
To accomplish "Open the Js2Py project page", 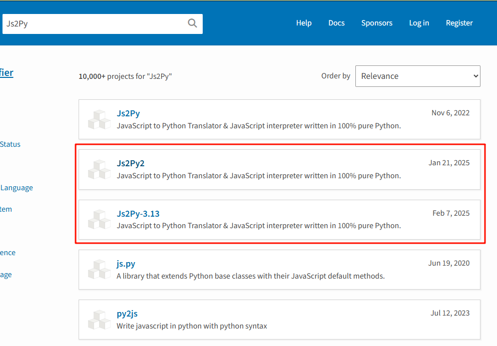I will click(x=128, y=113).
